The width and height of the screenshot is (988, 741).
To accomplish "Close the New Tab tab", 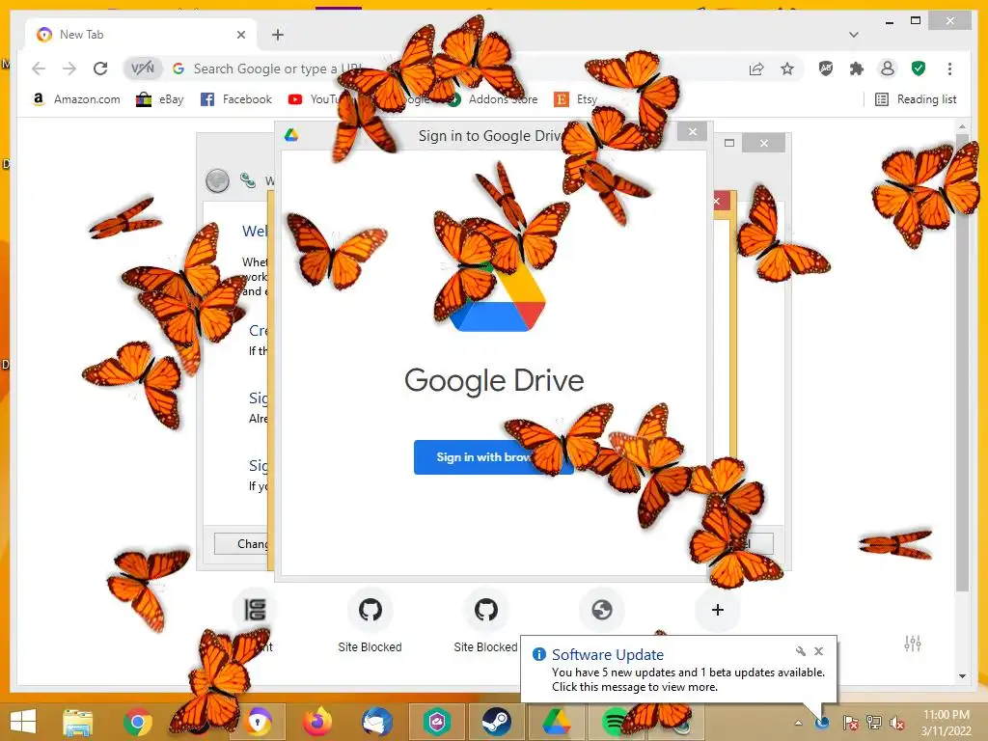I will coord(240,35).
